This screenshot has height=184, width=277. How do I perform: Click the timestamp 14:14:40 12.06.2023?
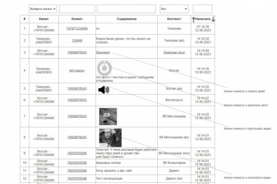(203, 53)
